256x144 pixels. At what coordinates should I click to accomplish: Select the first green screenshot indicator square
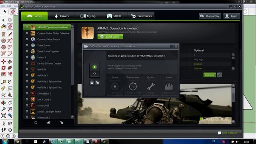[x=202, y=119]
